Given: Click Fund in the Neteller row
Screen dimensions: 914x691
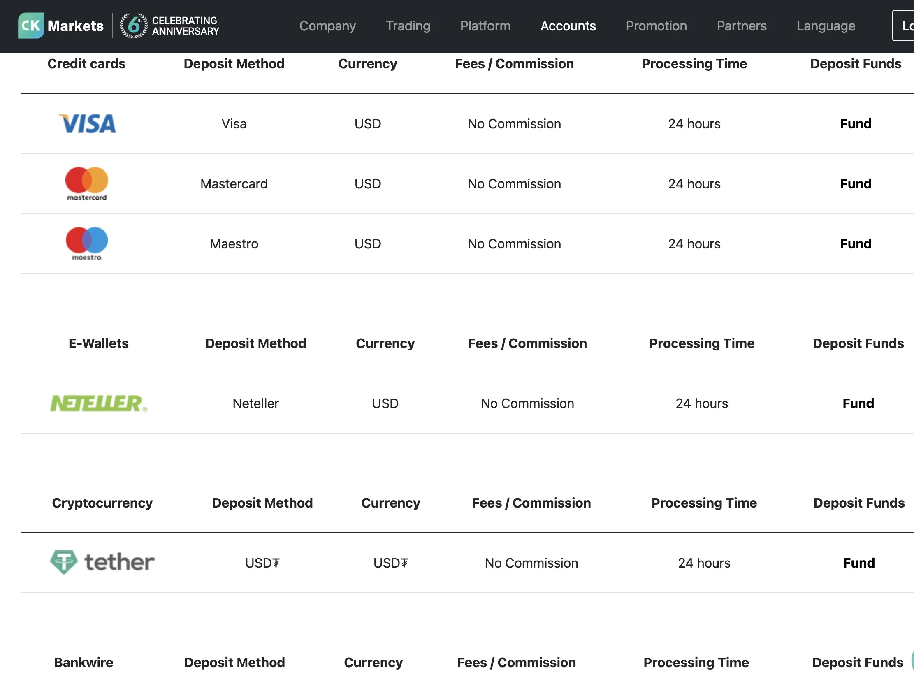Looking at the screenshot, I should point(858,403).
